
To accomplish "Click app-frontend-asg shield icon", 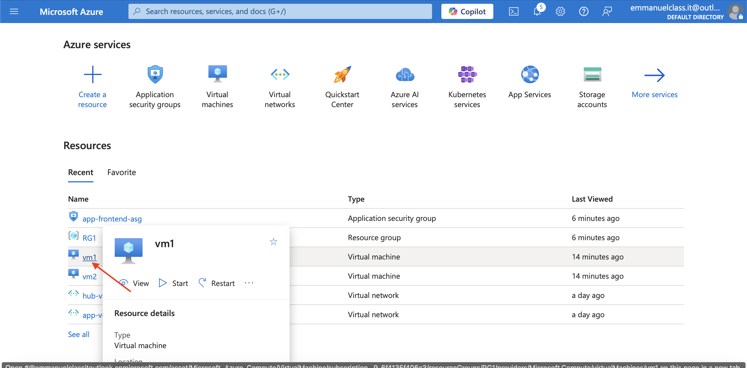I will (74, 217).
